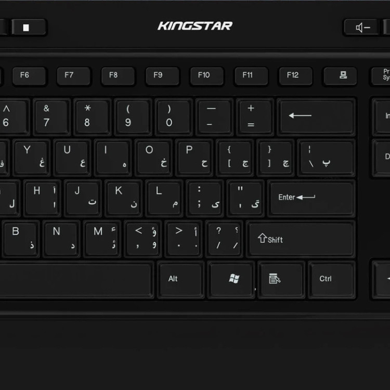Click the Ctrl key
390x390 pixels.
[x=332, y=279]
